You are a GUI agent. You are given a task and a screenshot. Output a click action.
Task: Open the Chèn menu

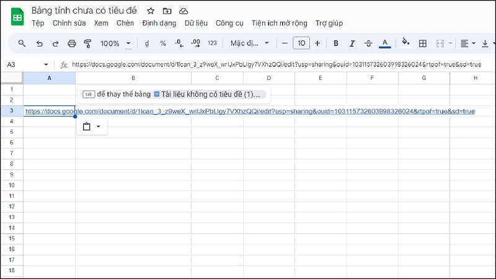(x=125, y=23)
